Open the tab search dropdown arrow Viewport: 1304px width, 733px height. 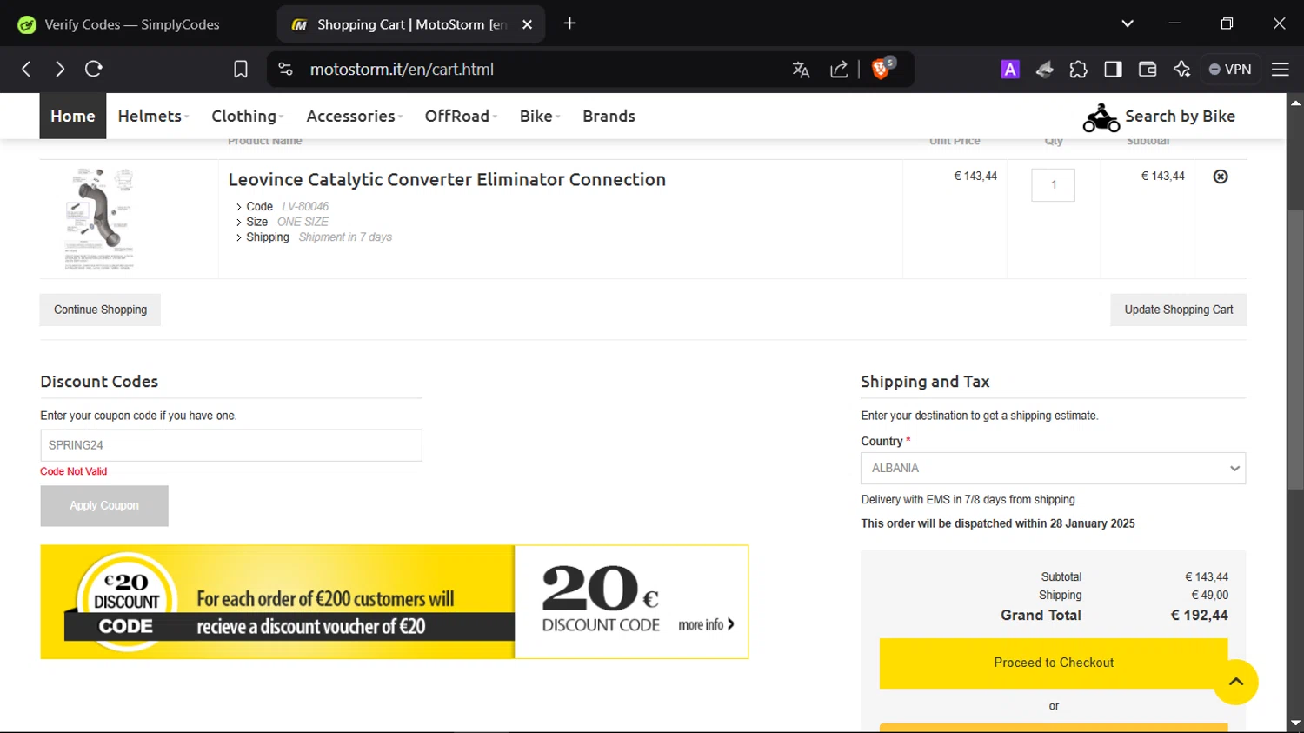(1128, 23)
